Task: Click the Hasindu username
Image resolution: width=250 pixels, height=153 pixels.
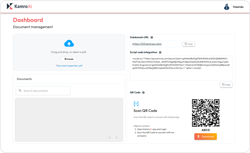Action: (238, 7)
